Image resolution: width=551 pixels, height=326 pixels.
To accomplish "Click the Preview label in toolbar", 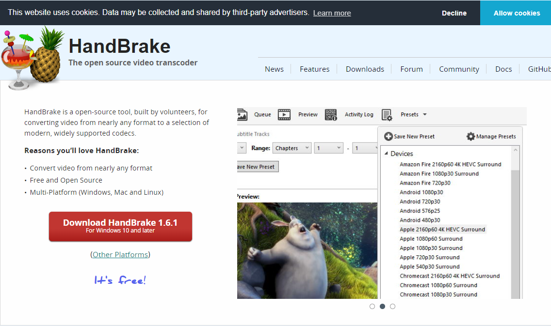I will 308,114.
